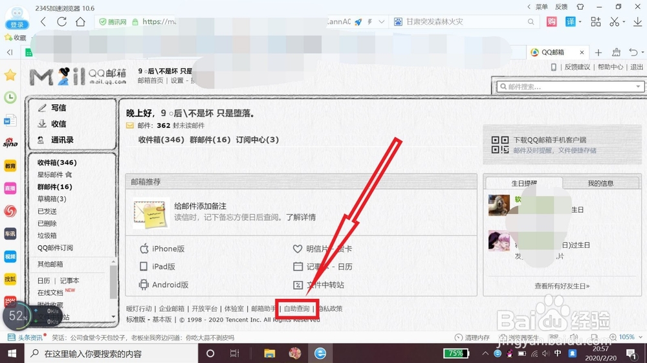Open the yellow star sidebar icon
This screenshot has width=647, height=363.
(x=10, y=75)
